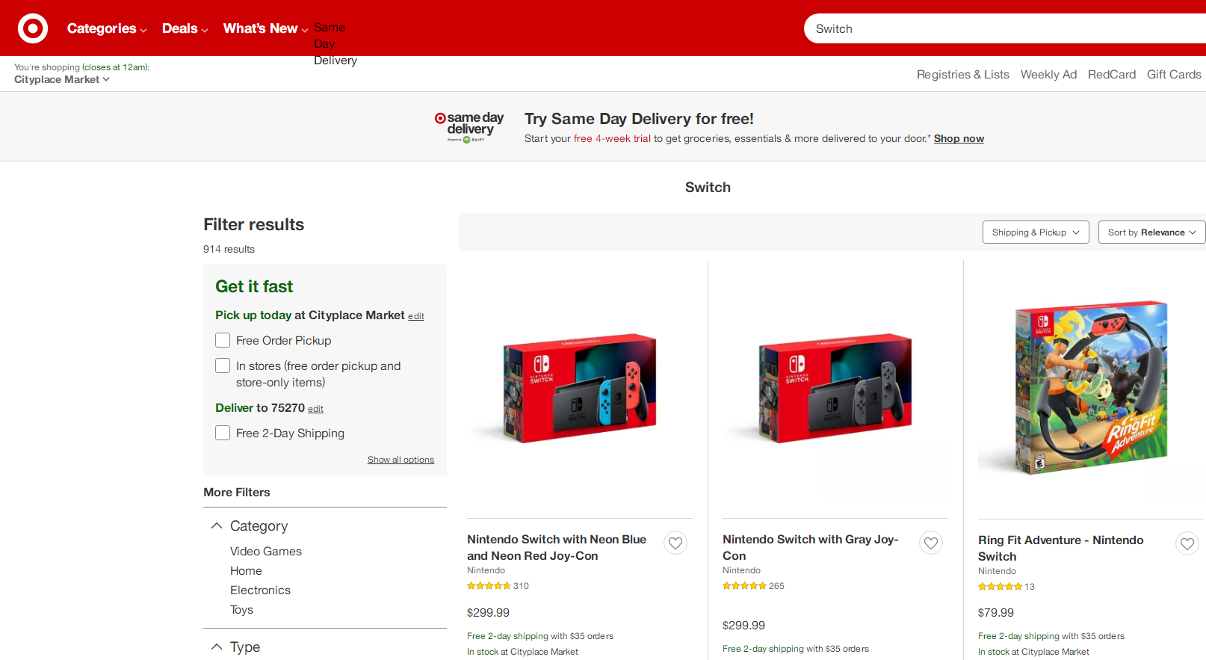This screenshot has width=1206, height=660.
Task: Enable the Free Order Pickup checkbox
Action: tap(223, 341)
